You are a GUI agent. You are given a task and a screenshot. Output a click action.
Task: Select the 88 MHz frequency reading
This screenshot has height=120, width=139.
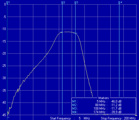[100, 105]
